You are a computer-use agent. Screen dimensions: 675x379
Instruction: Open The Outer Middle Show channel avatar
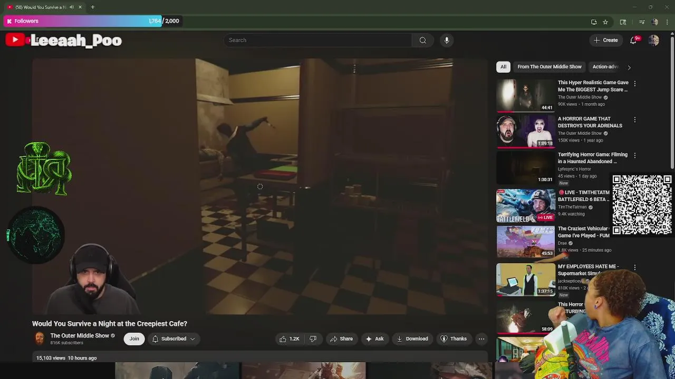(x=39, y=338)
